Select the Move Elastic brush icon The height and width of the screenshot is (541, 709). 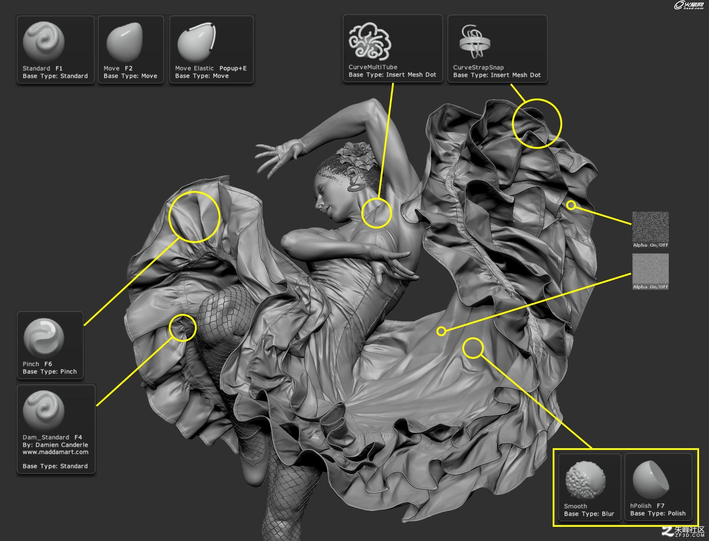(x=196, y=42)
